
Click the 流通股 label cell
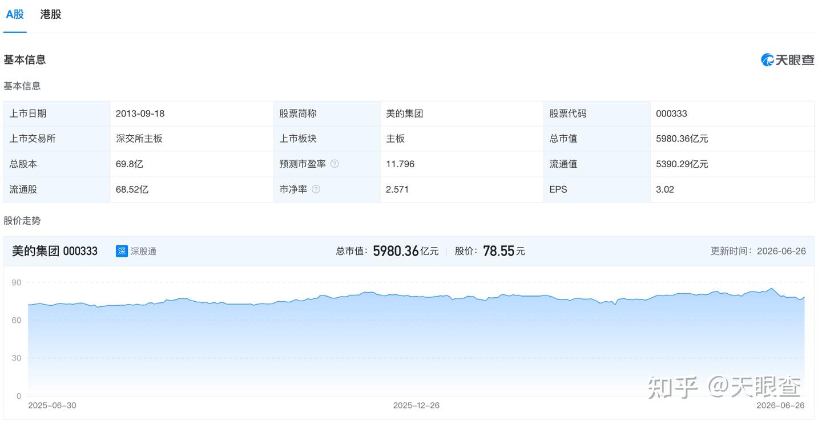[x=57, y=189]
